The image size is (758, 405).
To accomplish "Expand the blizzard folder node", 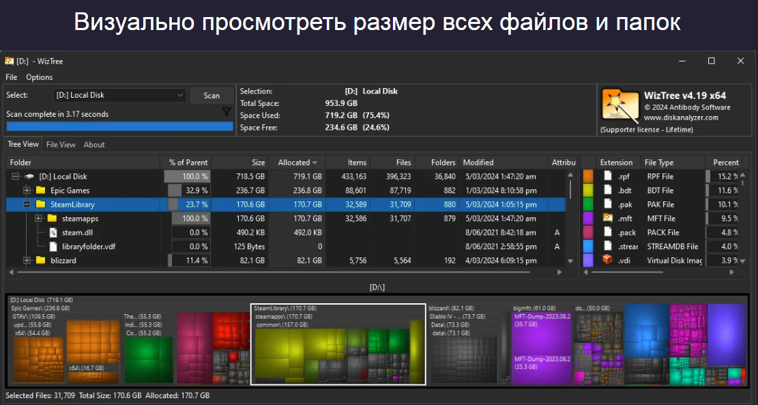I will pyautogui.click(x=27, y=261).
